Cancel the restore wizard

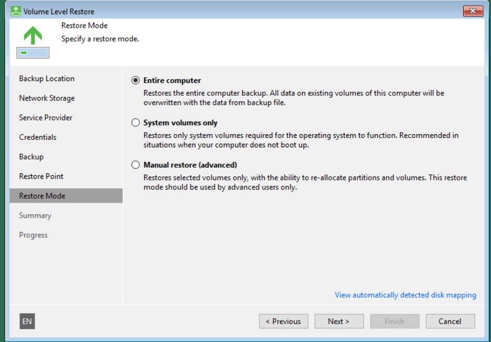[450, 321]
